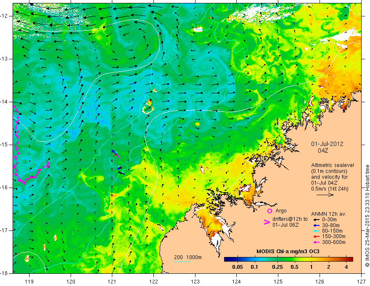Viewport: 370px width, 286px height.
Task: Click the colorbar value 1
Action: [x=312, y=267]
